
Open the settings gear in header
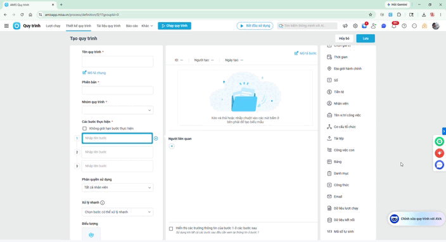[355, 26]
